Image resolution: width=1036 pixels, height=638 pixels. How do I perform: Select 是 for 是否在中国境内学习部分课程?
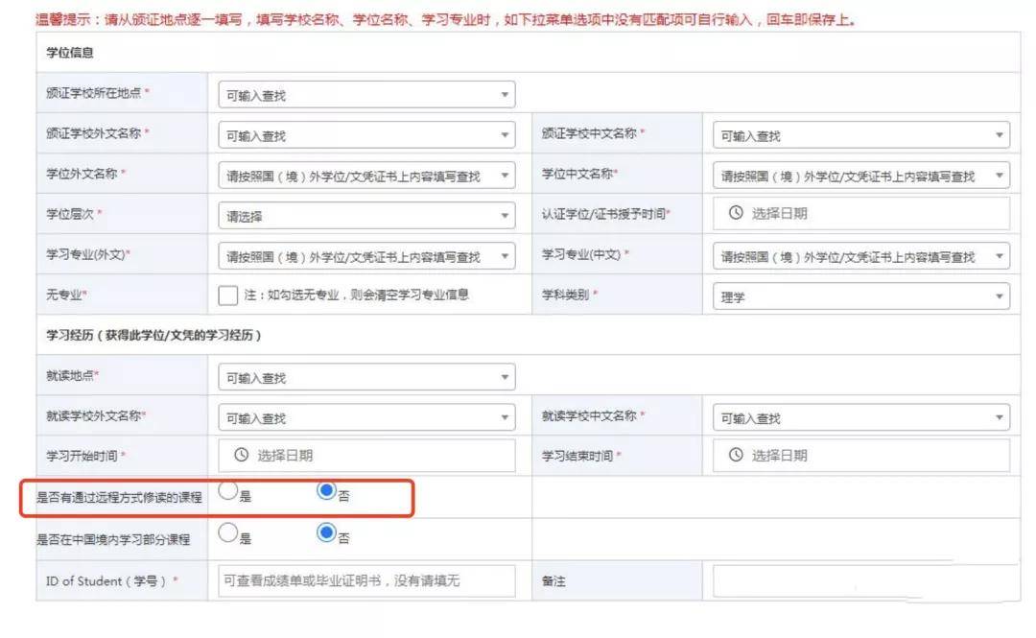228,532
